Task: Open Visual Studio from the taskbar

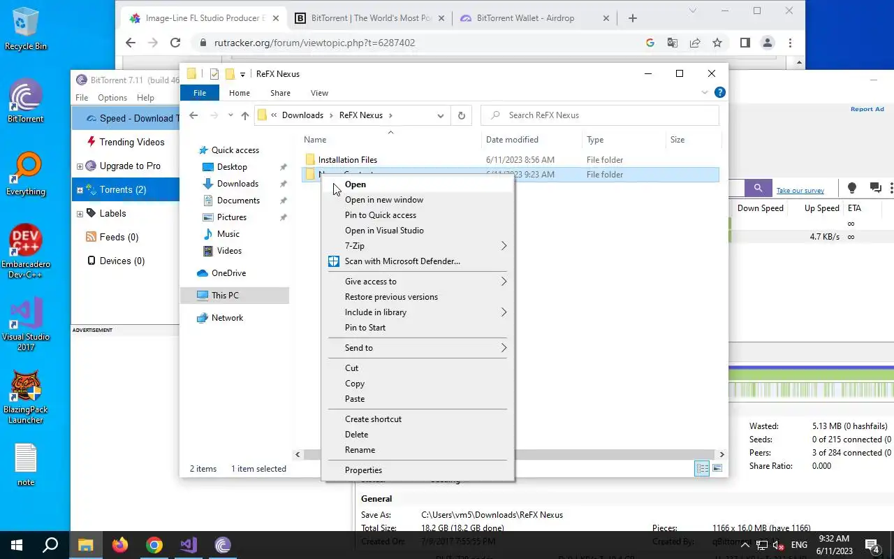Action: click(x=189, y=545)
